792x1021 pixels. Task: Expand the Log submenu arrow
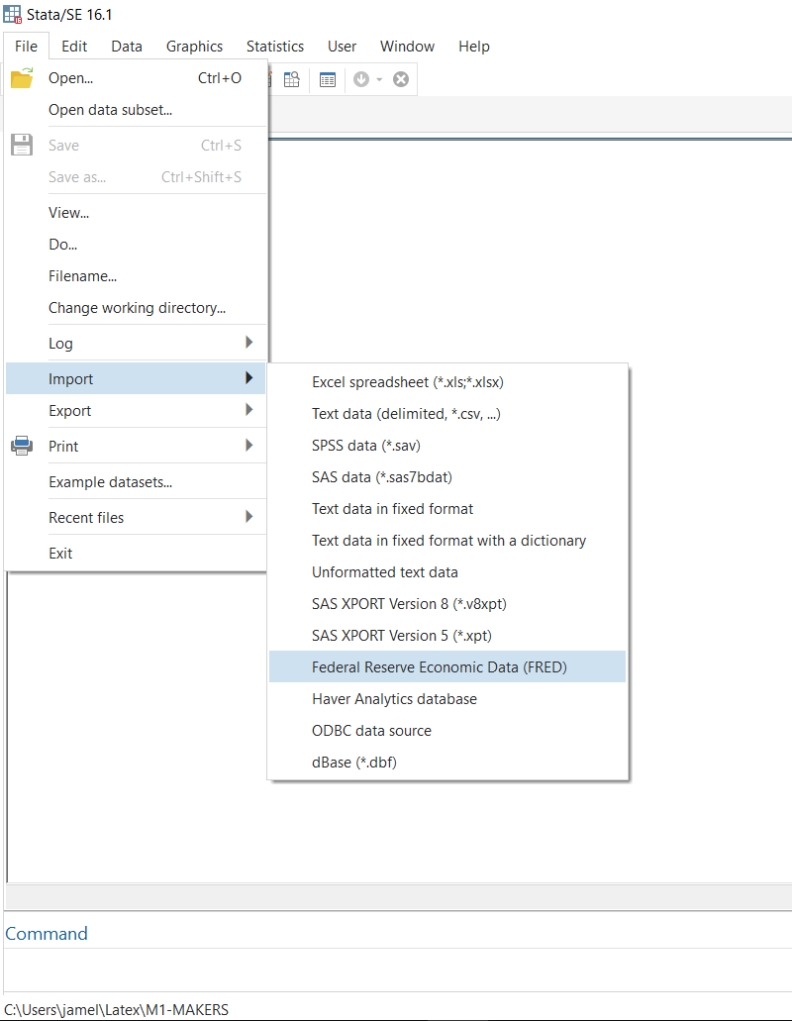[248, 343]
